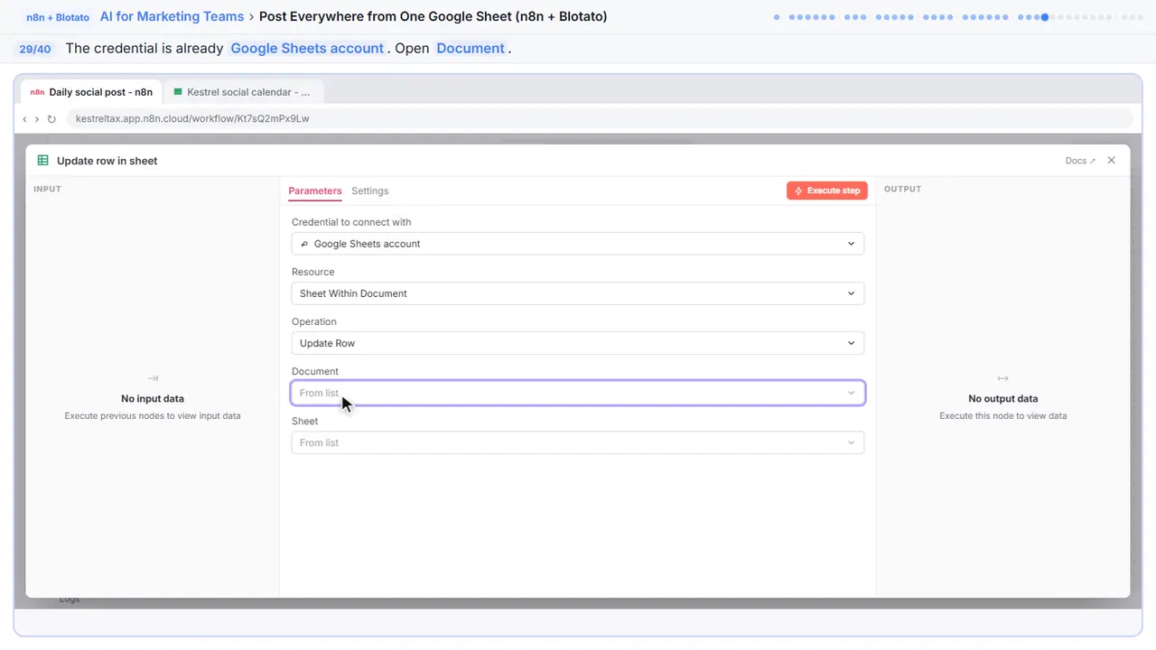Click the 29/40 step counter
The height and width of the screenshot is (650, 1156).
tap(35, 49)
